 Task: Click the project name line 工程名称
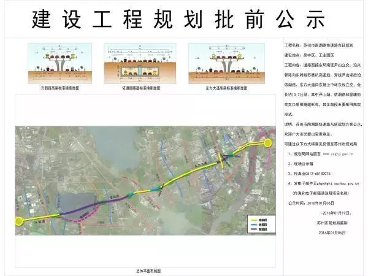point(319,45)
